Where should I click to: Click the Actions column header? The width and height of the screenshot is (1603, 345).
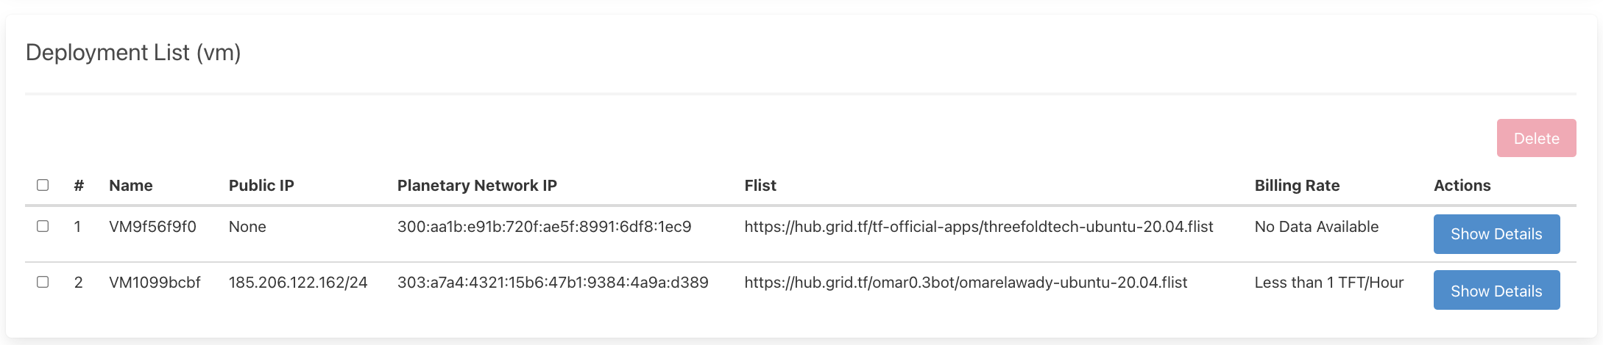pyautogui.click(x=1462, y=186)
